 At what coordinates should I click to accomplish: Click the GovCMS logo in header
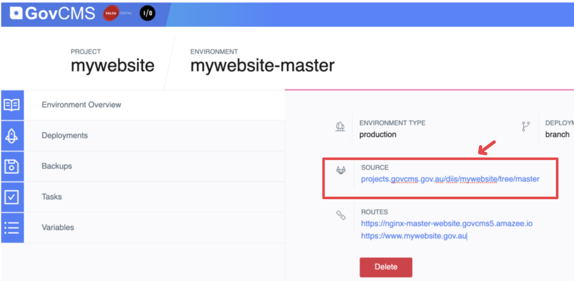pos(52,14)
